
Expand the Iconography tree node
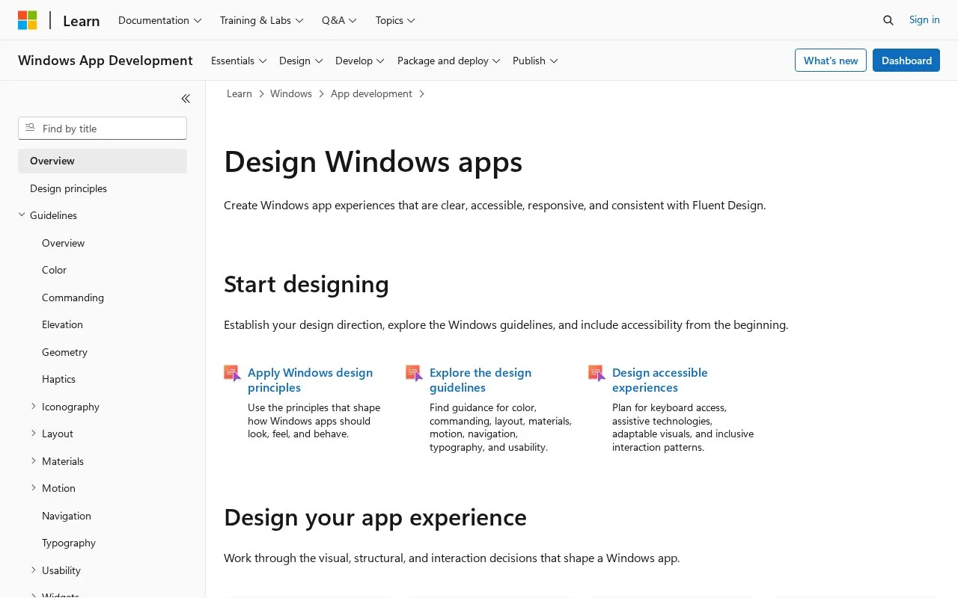click(x=34, y=406)
